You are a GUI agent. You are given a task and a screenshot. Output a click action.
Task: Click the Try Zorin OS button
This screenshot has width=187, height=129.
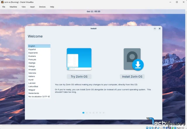79,77
